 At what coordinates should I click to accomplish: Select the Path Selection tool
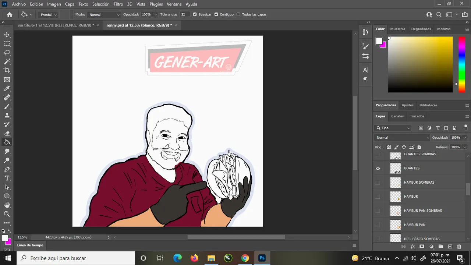click(x=7, y=187)
